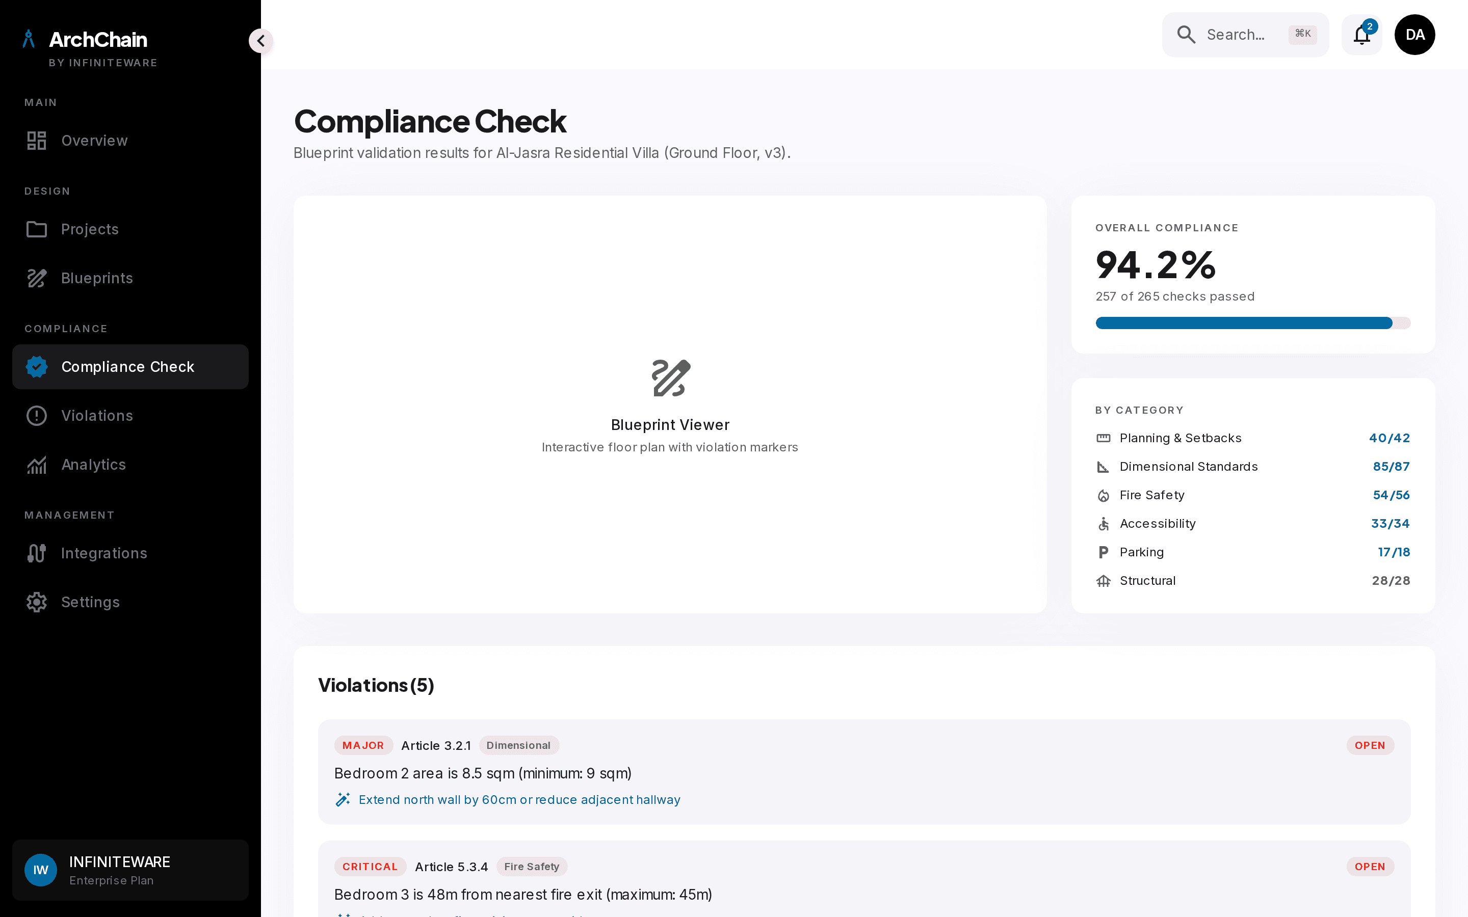Click the search magnifier icon
The height and width of the screenshot is (917, 1468).
click(1186, 35)
